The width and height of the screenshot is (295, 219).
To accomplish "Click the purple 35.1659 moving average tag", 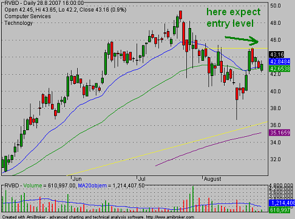I will [x=280, y=133].
